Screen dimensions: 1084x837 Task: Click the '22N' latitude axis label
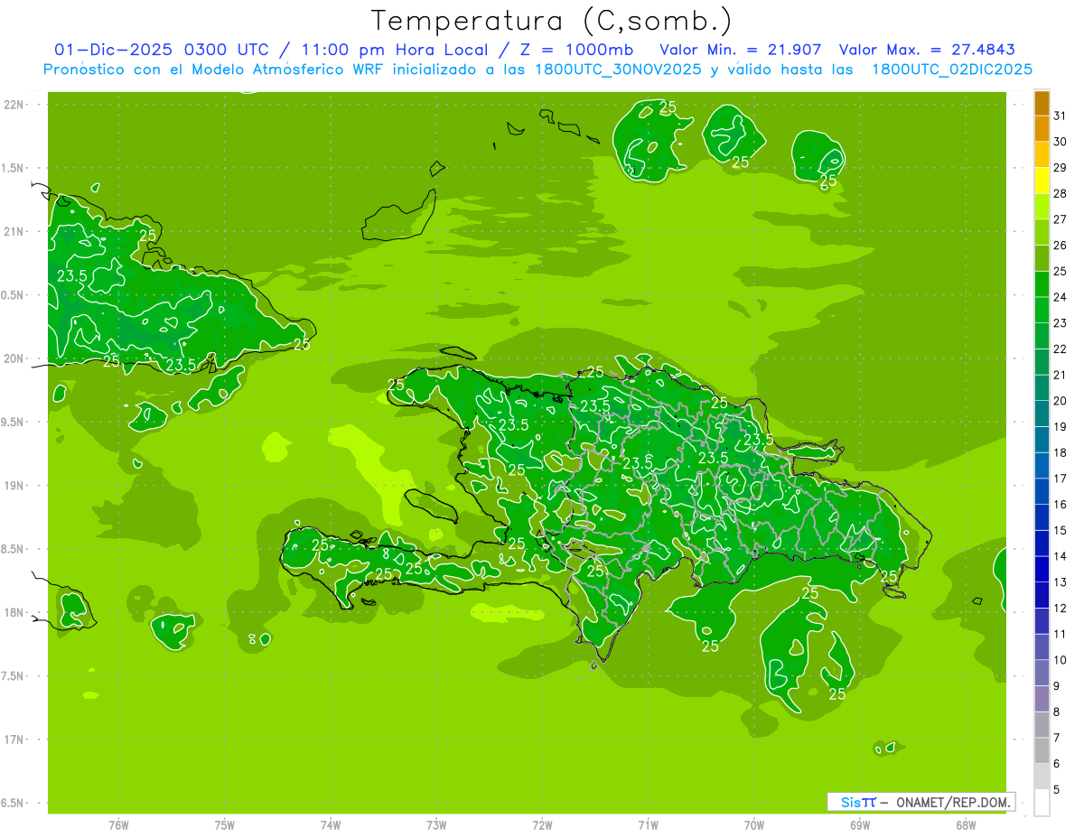14,104
